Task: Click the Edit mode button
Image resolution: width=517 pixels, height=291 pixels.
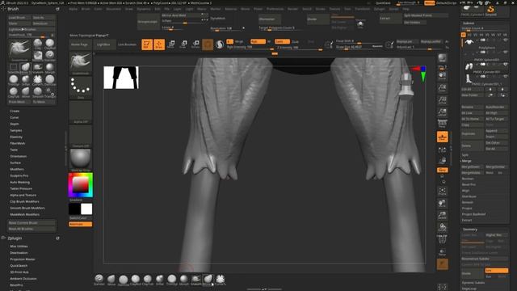Action: point(147,44)
